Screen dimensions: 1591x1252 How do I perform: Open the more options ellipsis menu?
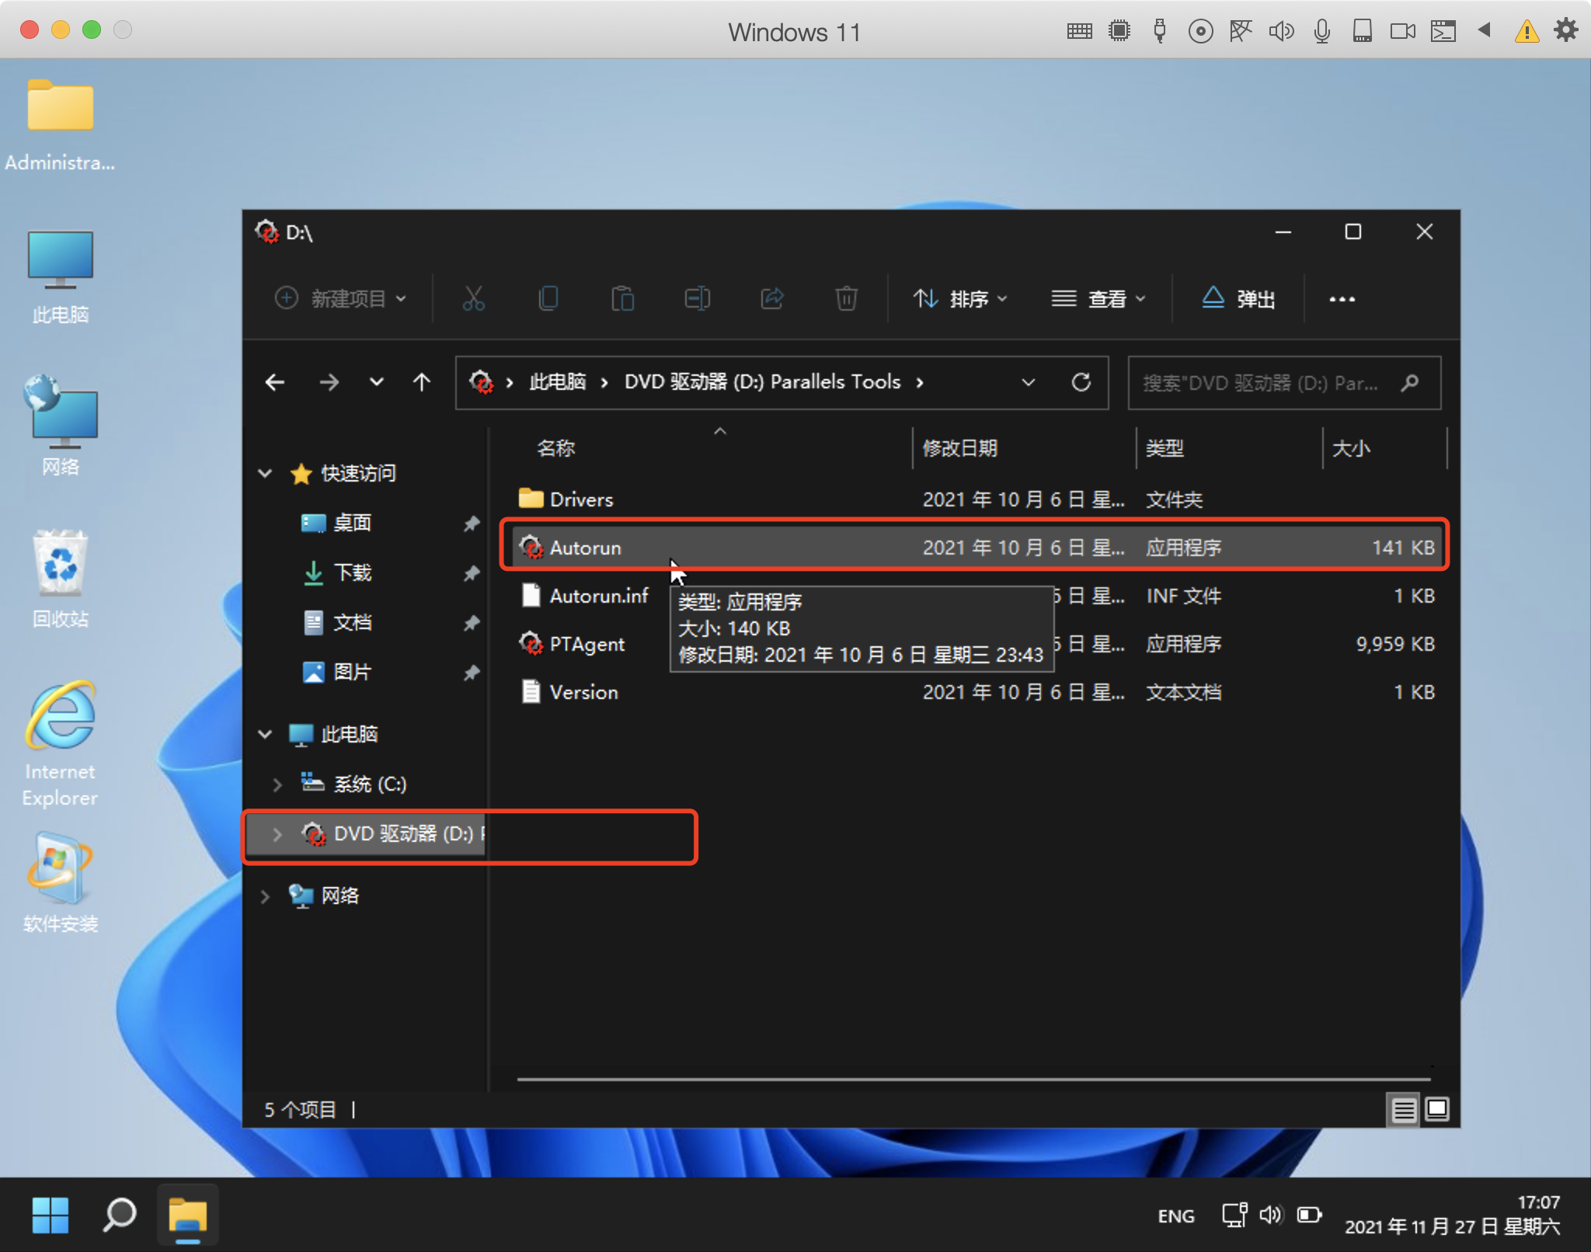click(x=1342, y=299)
